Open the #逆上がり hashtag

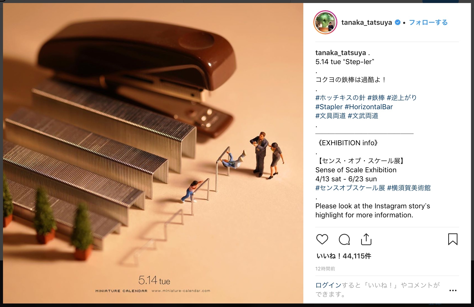pyautogui.click(x=402, y=98)
